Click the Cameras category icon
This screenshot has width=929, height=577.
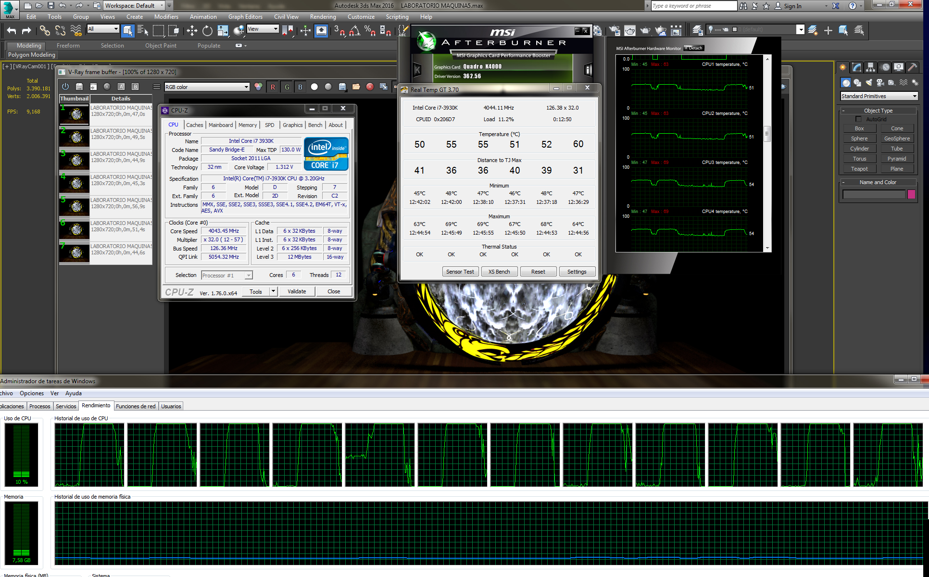880,83
